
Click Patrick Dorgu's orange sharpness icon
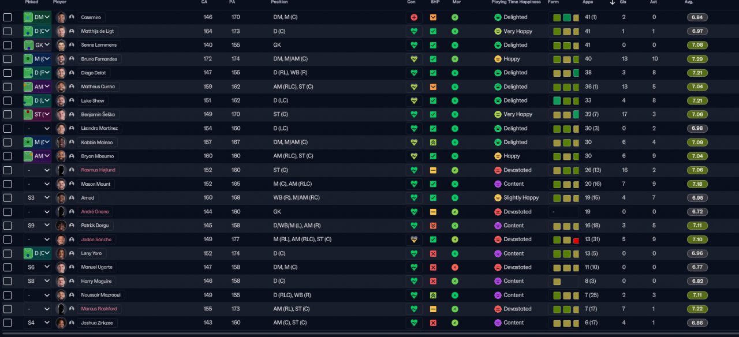(x=433, y=226)
